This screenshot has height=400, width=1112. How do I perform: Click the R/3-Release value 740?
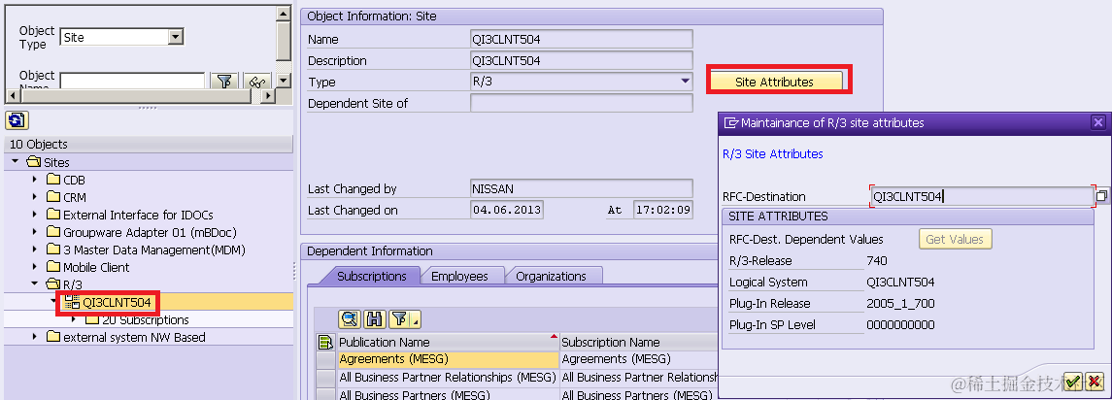877,261
